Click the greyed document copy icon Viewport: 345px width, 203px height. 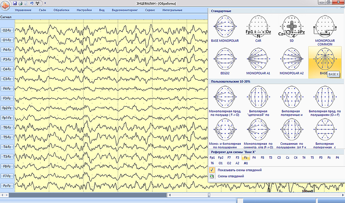click(x=26, y=3)
